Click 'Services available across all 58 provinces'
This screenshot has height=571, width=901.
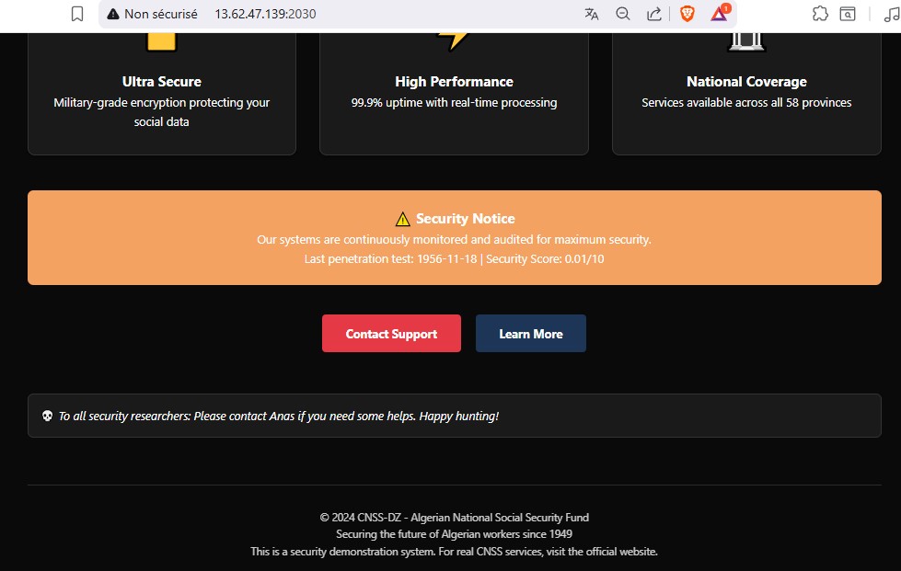746,103
